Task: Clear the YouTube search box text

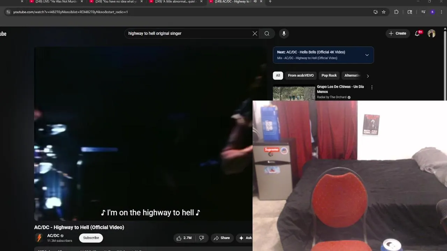Action: tap(255, 33)
